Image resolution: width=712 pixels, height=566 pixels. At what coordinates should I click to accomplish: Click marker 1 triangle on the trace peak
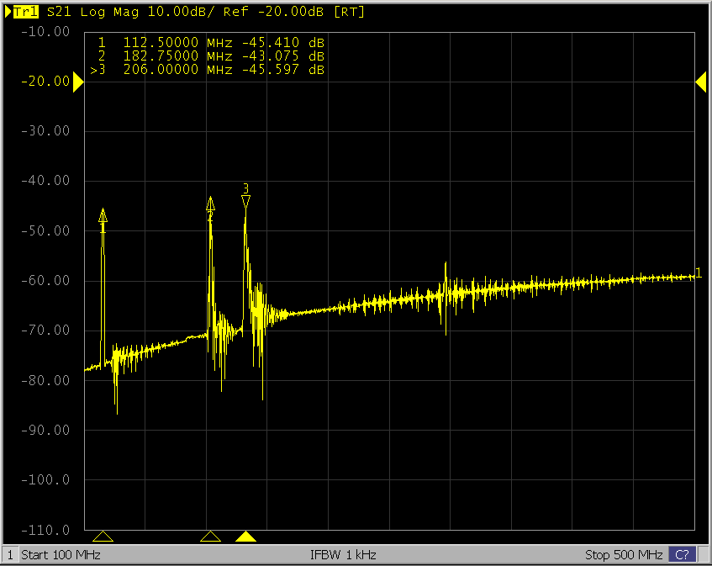[103, 214]
